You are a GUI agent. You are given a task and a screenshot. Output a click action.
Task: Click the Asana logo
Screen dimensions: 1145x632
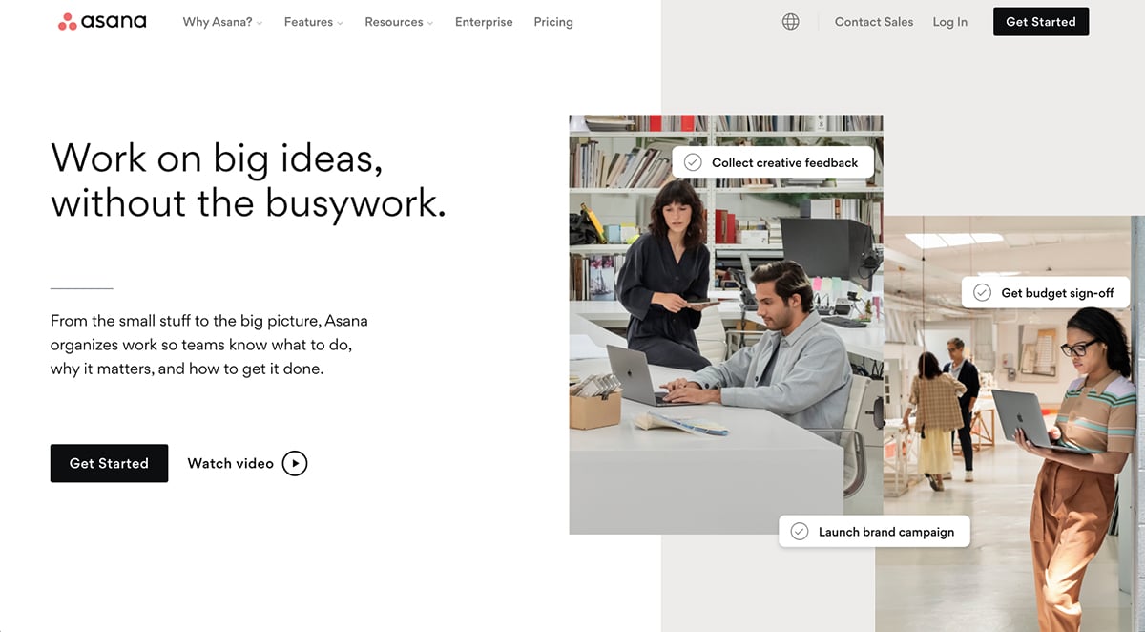point(102,20)
